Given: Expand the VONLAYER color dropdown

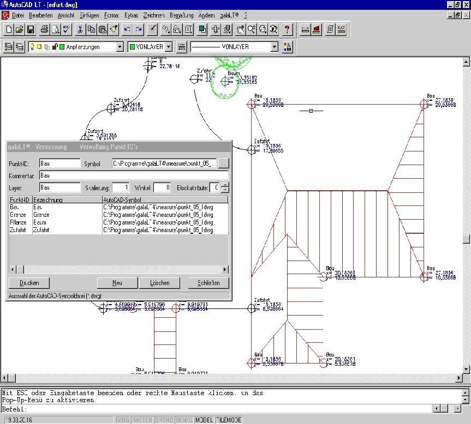Looking at the screenshot, I should [x=169, y=47].
